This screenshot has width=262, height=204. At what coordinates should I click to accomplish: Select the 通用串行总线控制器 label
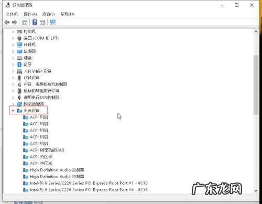point(41,98)
